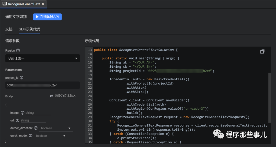This screenshot has height=147, width=276.
Task: Open help icon next to project_id
Action: point(21,78)
